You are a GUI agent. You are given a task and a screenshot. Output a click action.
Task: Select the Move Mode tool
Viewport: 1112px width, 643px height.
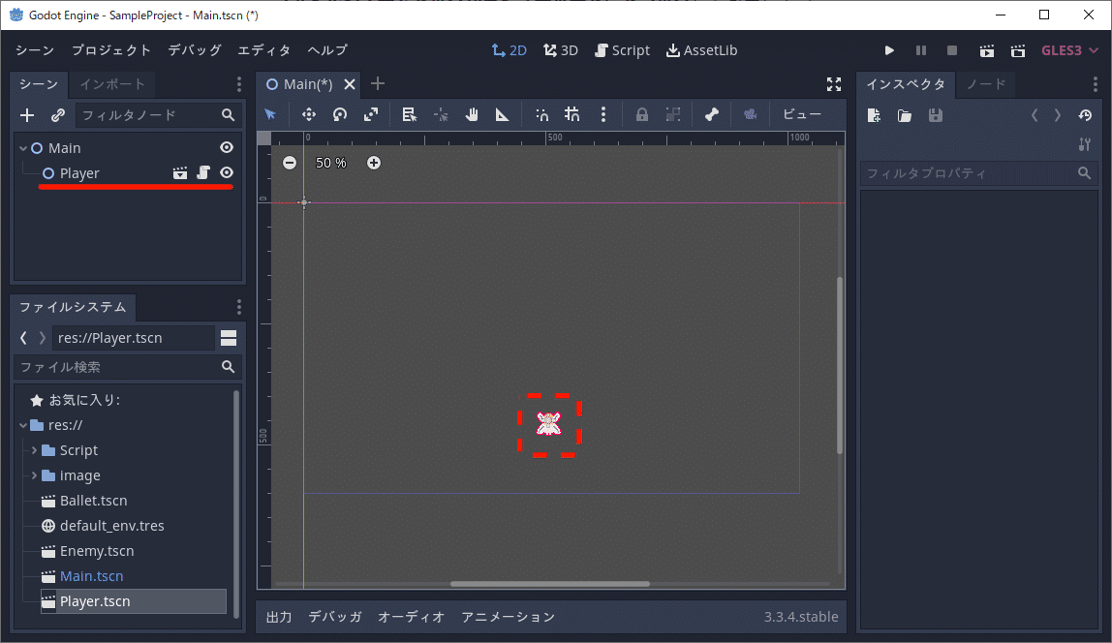308,115
